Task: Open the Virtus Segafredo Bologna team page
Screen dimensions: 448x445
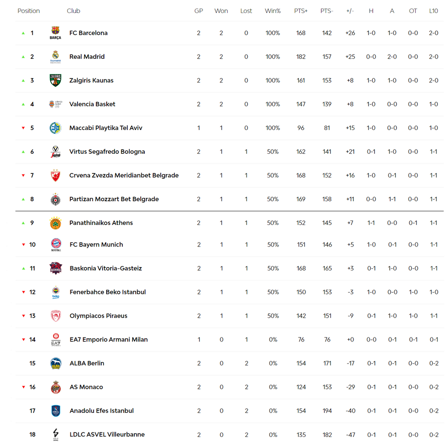Action: (107, 151)
